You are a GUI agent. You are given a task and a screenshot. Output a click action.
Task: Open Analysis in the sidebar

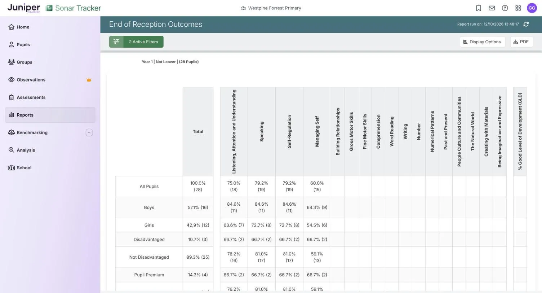(x=50, y=150)
